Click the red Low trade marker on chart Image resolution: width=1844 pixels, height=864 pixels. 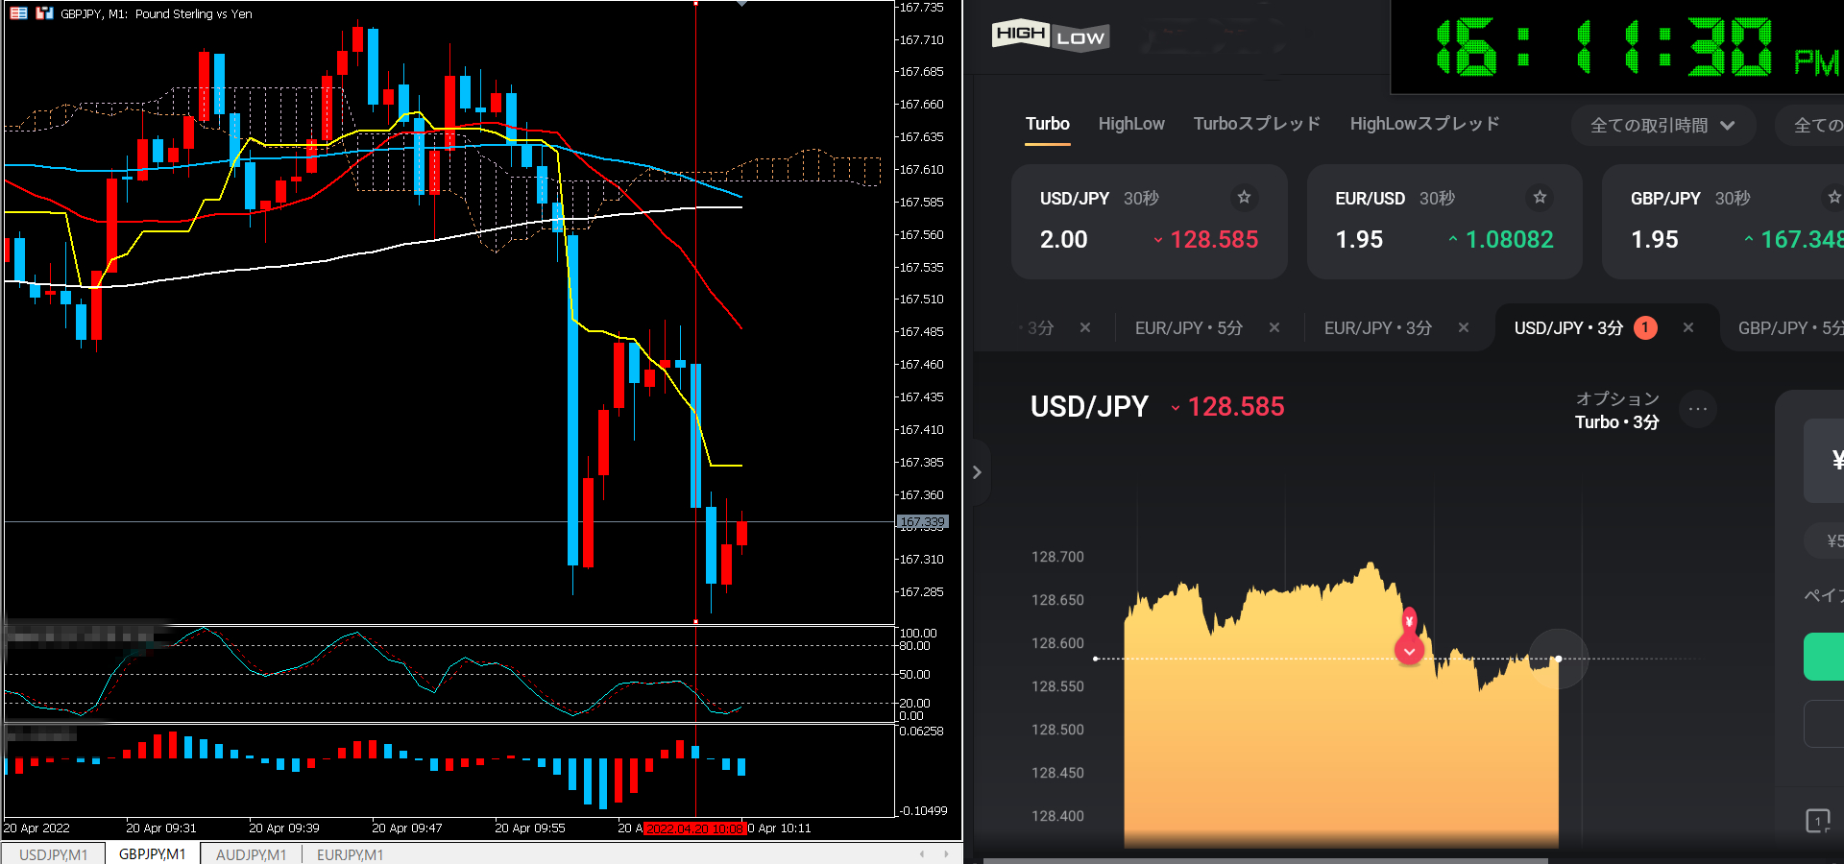click(1409, 649)
